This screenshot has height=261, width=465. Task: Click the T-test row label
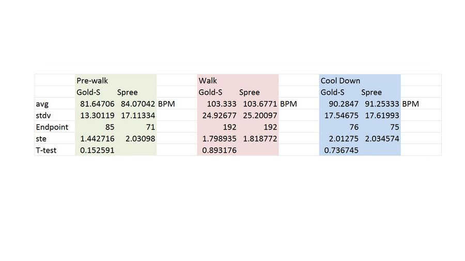point(46,150)
